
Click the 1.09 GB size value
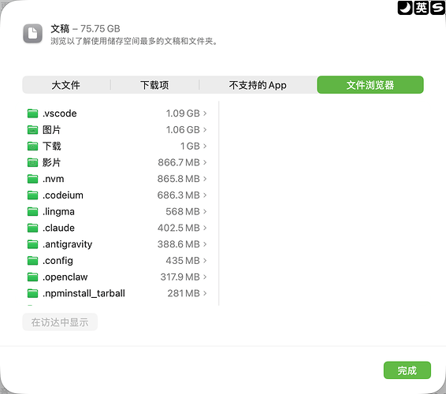tap(183, 113)
